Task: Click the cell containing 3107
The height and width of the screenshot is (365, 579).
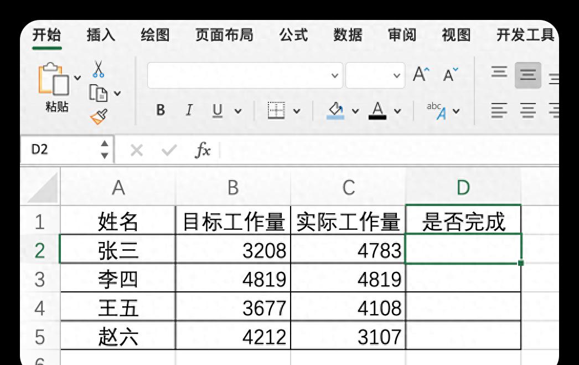Action: coord(348,336)
